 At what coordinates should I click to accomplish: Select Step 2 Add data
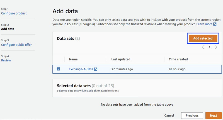(8, 29)
